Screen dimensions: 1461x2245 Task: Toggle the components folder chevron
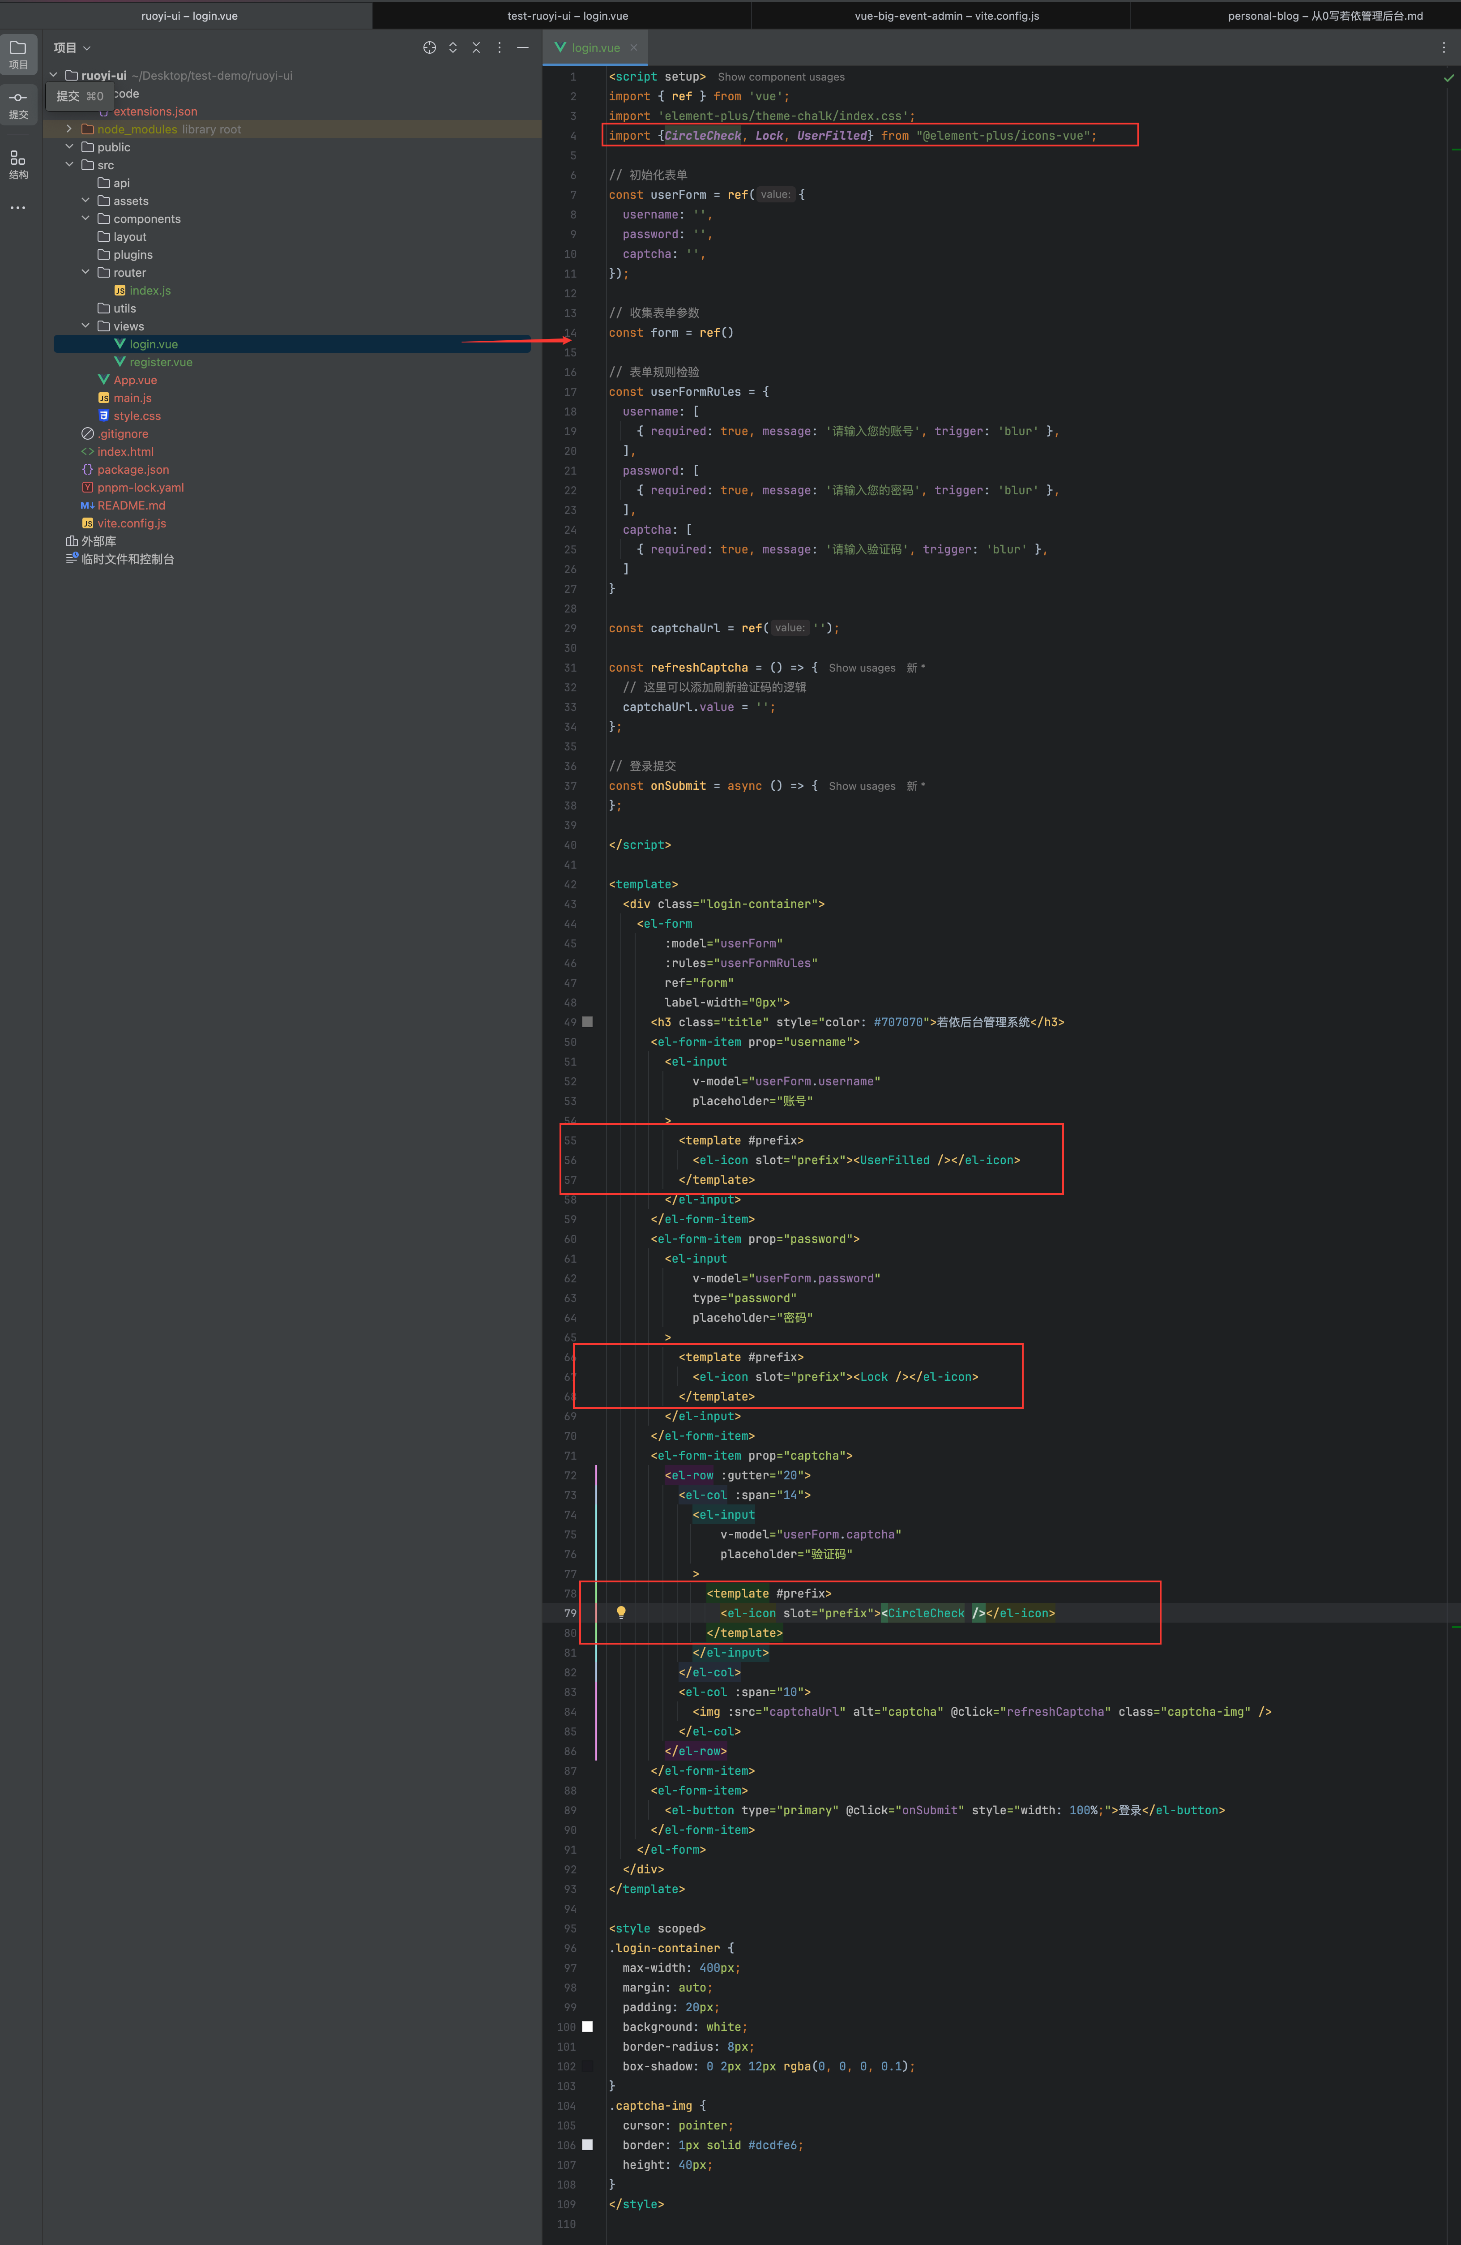(85, 218)
